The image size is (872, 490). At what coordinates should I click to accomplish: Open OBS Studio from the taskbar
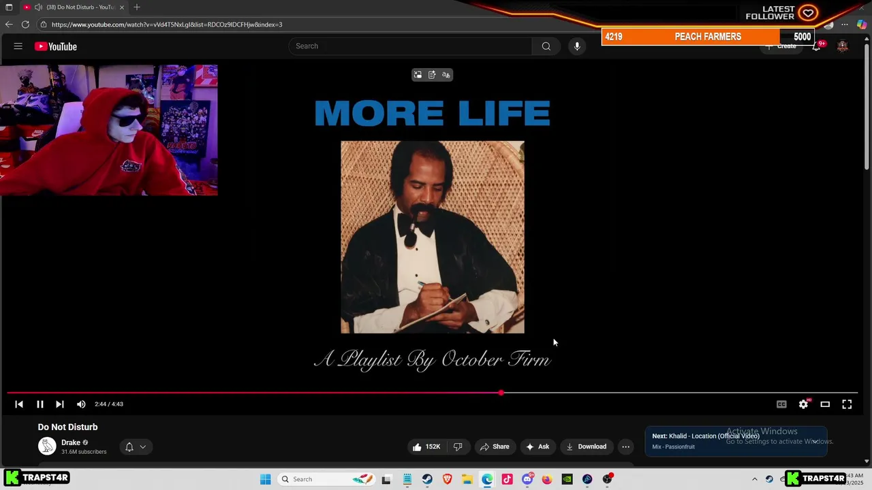(607, 479)
